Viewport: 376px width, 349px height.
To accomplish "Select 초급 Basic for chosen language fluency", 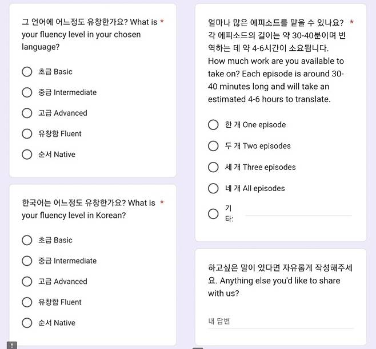I will (27, 72).
